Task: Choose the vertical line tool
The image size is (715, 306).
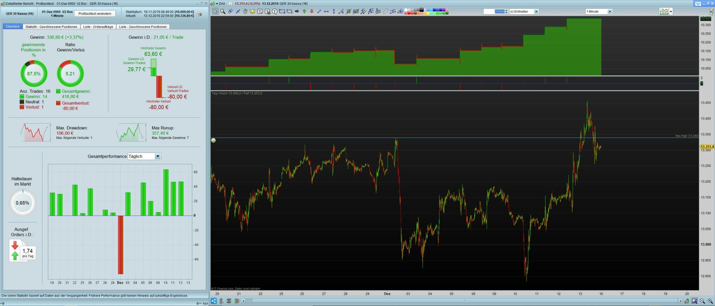Action: (x=334, y=12)
